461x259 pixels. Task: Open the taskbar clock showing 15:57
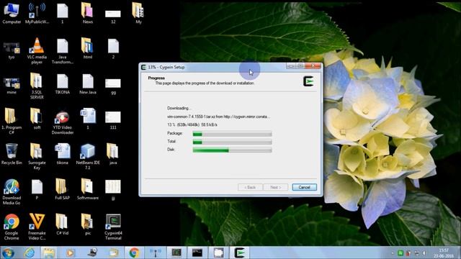(x=444, y=253)
